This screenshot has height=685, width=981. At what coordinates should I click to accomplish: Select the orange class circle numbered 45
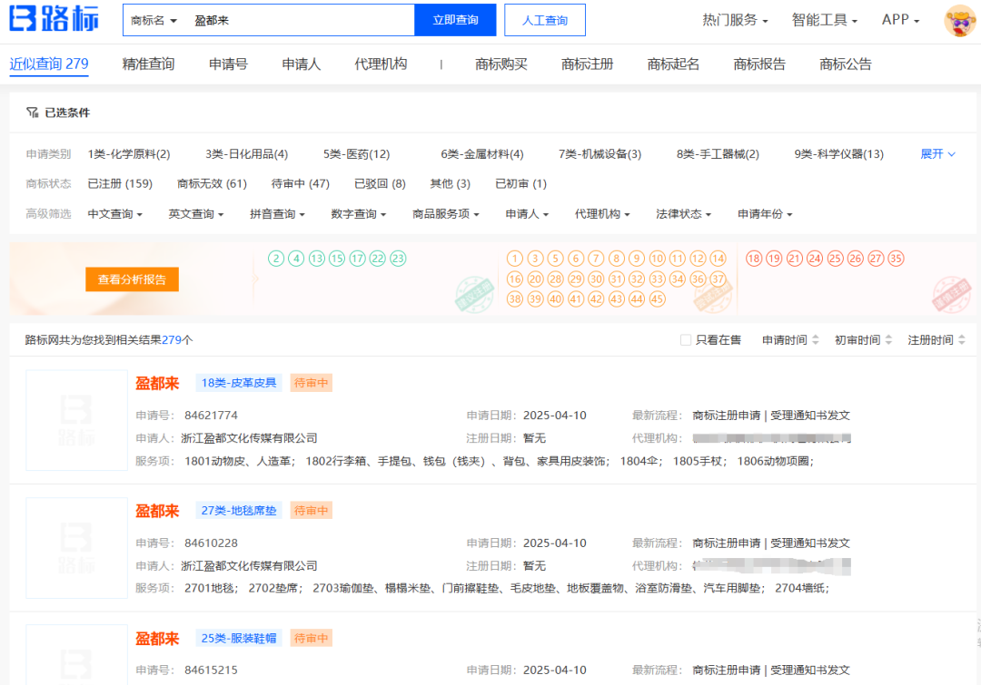(x=657, y=298)
